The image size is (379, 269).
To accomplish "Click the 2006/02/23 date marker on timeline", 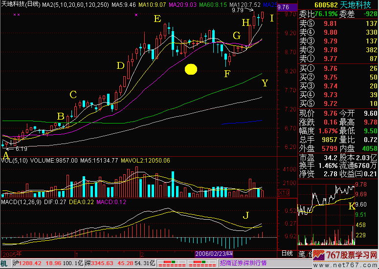I will pos(214,254).
